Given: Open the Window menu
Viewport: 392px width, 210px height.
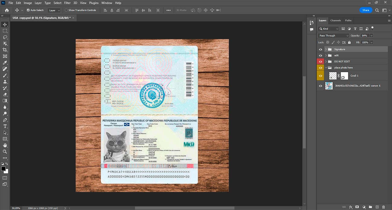Looking at the screenshot, I should pos(107,3).
